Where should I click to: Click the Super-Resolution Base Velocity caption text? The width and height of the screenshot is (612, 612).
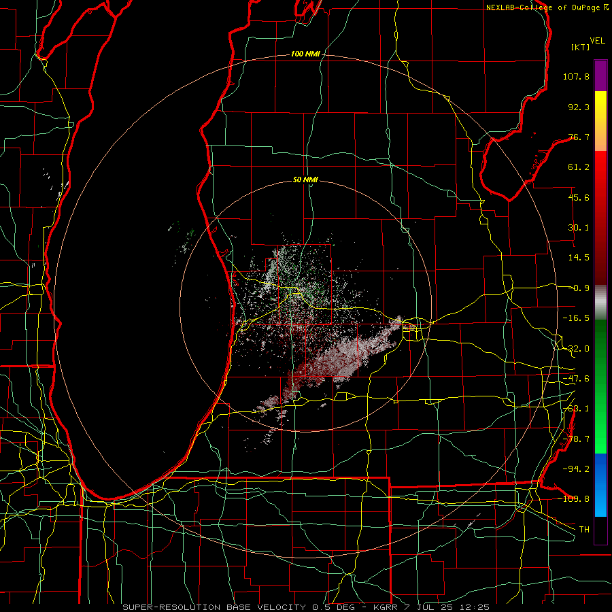tap(306, 607)
